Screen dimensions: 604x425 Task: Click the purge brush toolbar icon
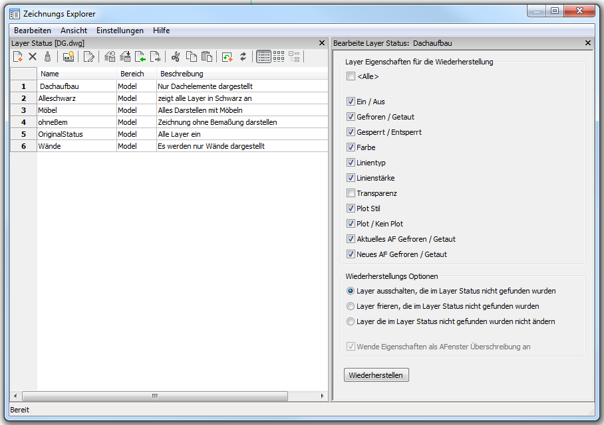(x=47, y=57)
